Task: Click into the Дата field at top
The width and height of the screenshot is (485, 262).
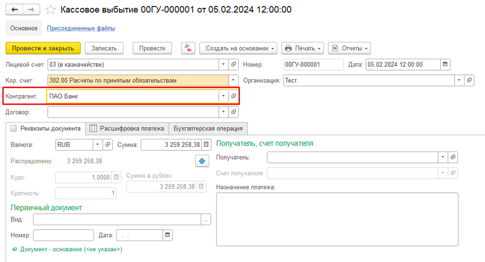Action: [403, 64]
